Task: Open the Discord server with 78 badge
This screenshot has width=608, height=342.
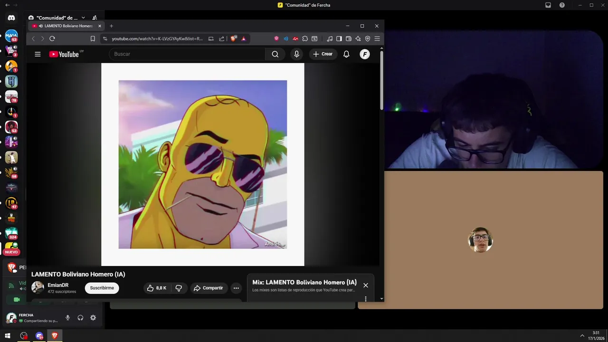Action: coord(11,96)
